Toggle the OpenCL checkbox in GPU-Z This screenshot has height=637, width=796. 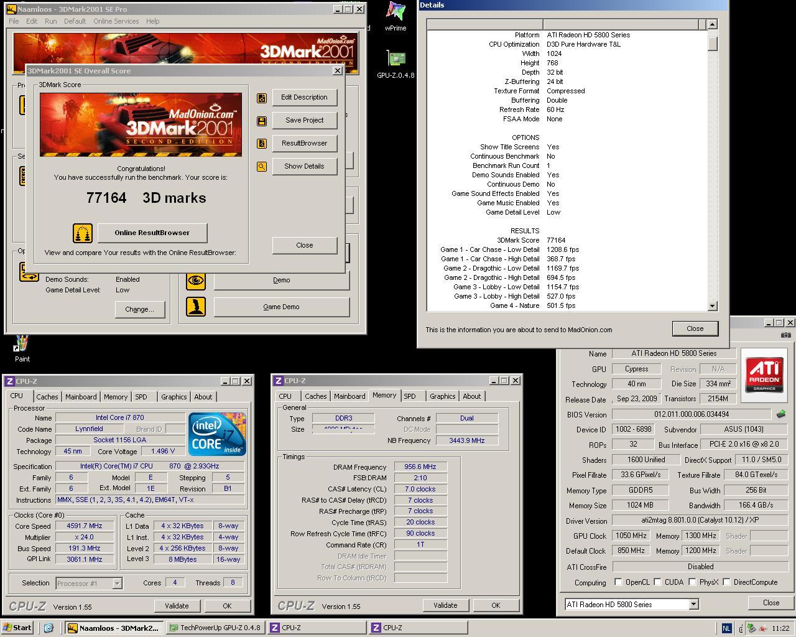point(618,582)
